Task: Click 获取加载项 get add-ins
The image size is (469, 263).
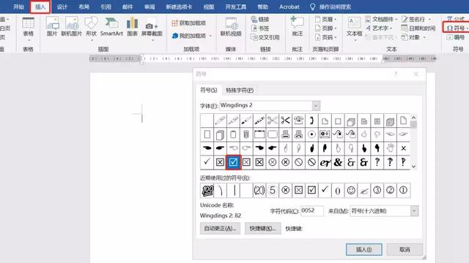Action: pyautogui.click(x=189, y=23)
